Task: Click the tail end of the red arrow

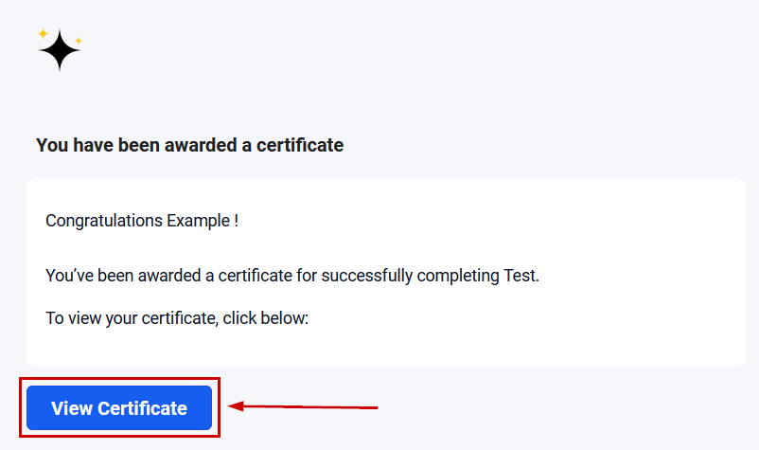Action: click(x=375, y=408)
